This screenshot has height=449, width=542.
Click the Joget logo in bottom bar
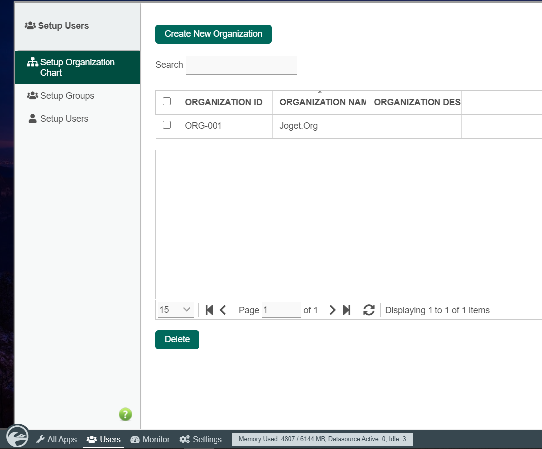[x=18, y=437]
